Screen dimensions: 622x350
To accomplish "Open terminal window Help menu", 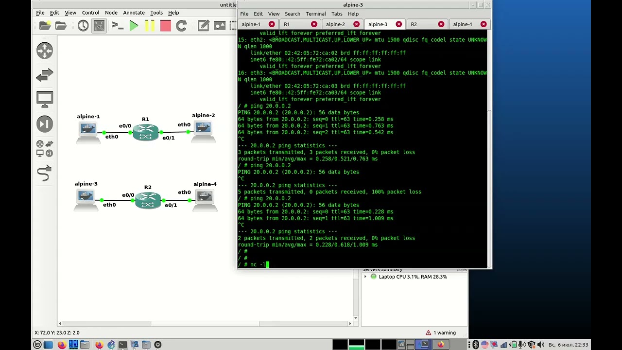I will tap(353, 14).
